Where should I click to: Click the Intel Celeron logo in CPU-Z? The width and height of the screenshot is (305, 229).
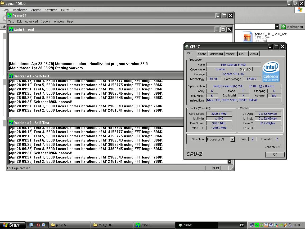pos(271,72)
